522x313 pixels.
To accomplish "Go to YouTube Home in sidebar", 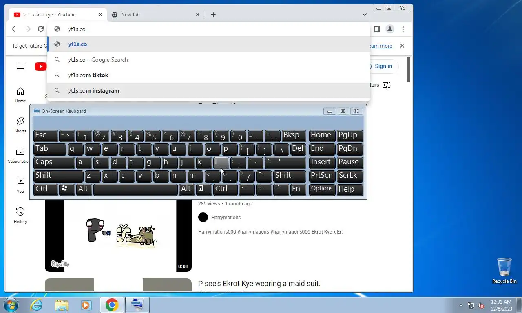I will click(20, 95).
